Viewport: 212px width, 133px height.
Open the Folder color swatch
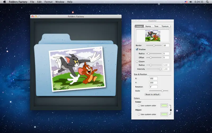point(164,105)
